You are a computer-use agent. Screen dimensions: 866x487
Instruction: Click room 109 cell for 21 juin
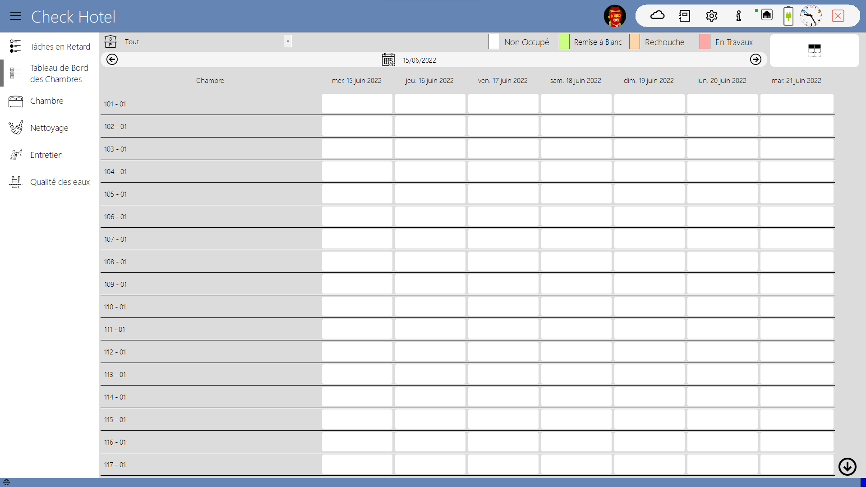tap(797, 284)
